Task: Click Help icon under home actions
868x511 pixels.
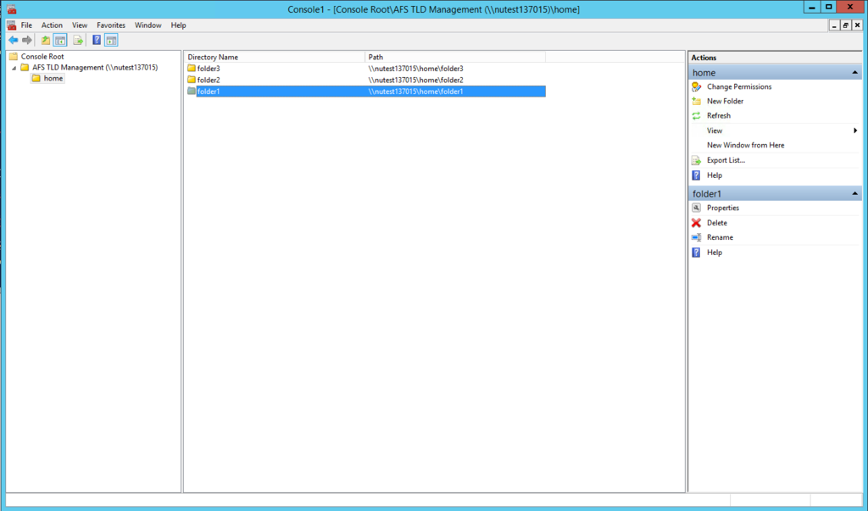Action: (697, 175)
